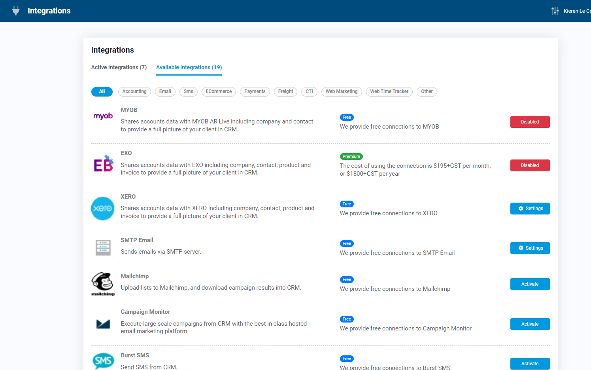Filter integrations by CTI
The image size is (591, 370).
pyautogui.click(x=309, y=92)
